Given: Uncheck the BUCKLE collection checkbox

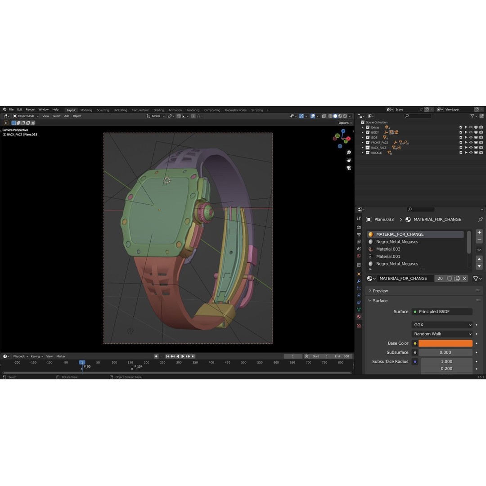Looking at the screenshot, I should coord(460,153).
